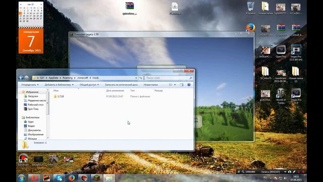Click the .minecraft breadcrumb in address bar
Screen dimensions: 323x182
(82, 78)
